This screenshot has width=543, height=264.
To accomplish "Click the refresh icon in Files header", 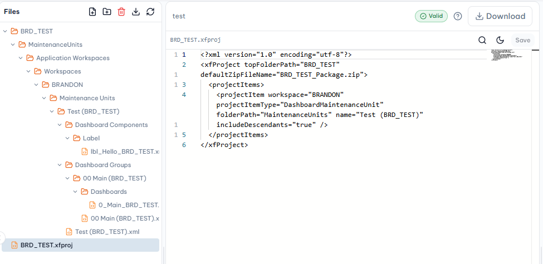I will click(x=150, y=12).
